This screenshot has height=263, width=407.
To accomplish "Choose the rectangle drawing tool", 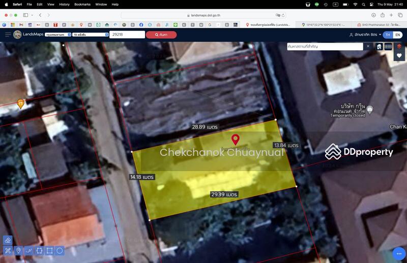I will click(x=49, y=251).
